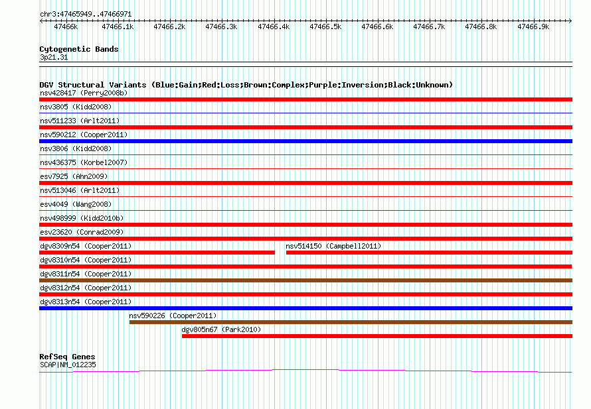Viewport: 591px width, 409px height.
Task: Click the dgv8312n54 (Cooper2011) label
Action: (86, 288)
